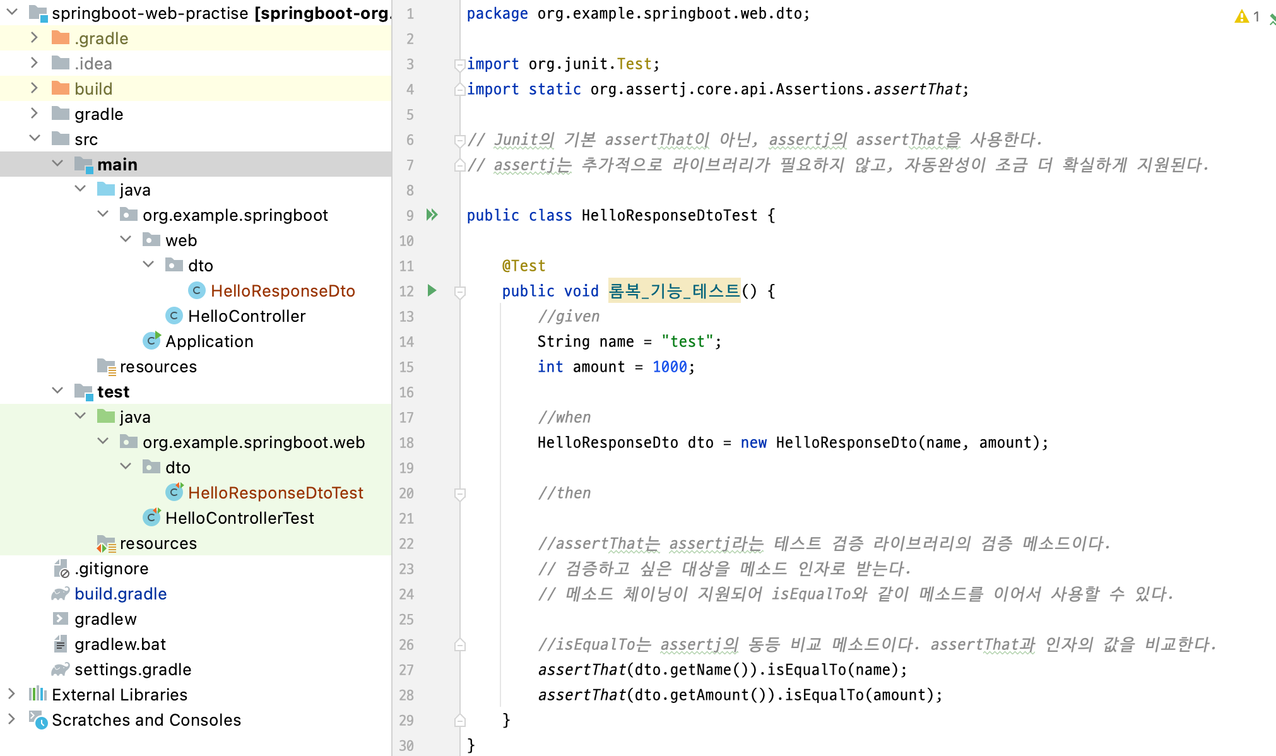Viewport: 1276px width, 756px height.
Task: Collapse the main source folder
Action: [x=57, y=164]
